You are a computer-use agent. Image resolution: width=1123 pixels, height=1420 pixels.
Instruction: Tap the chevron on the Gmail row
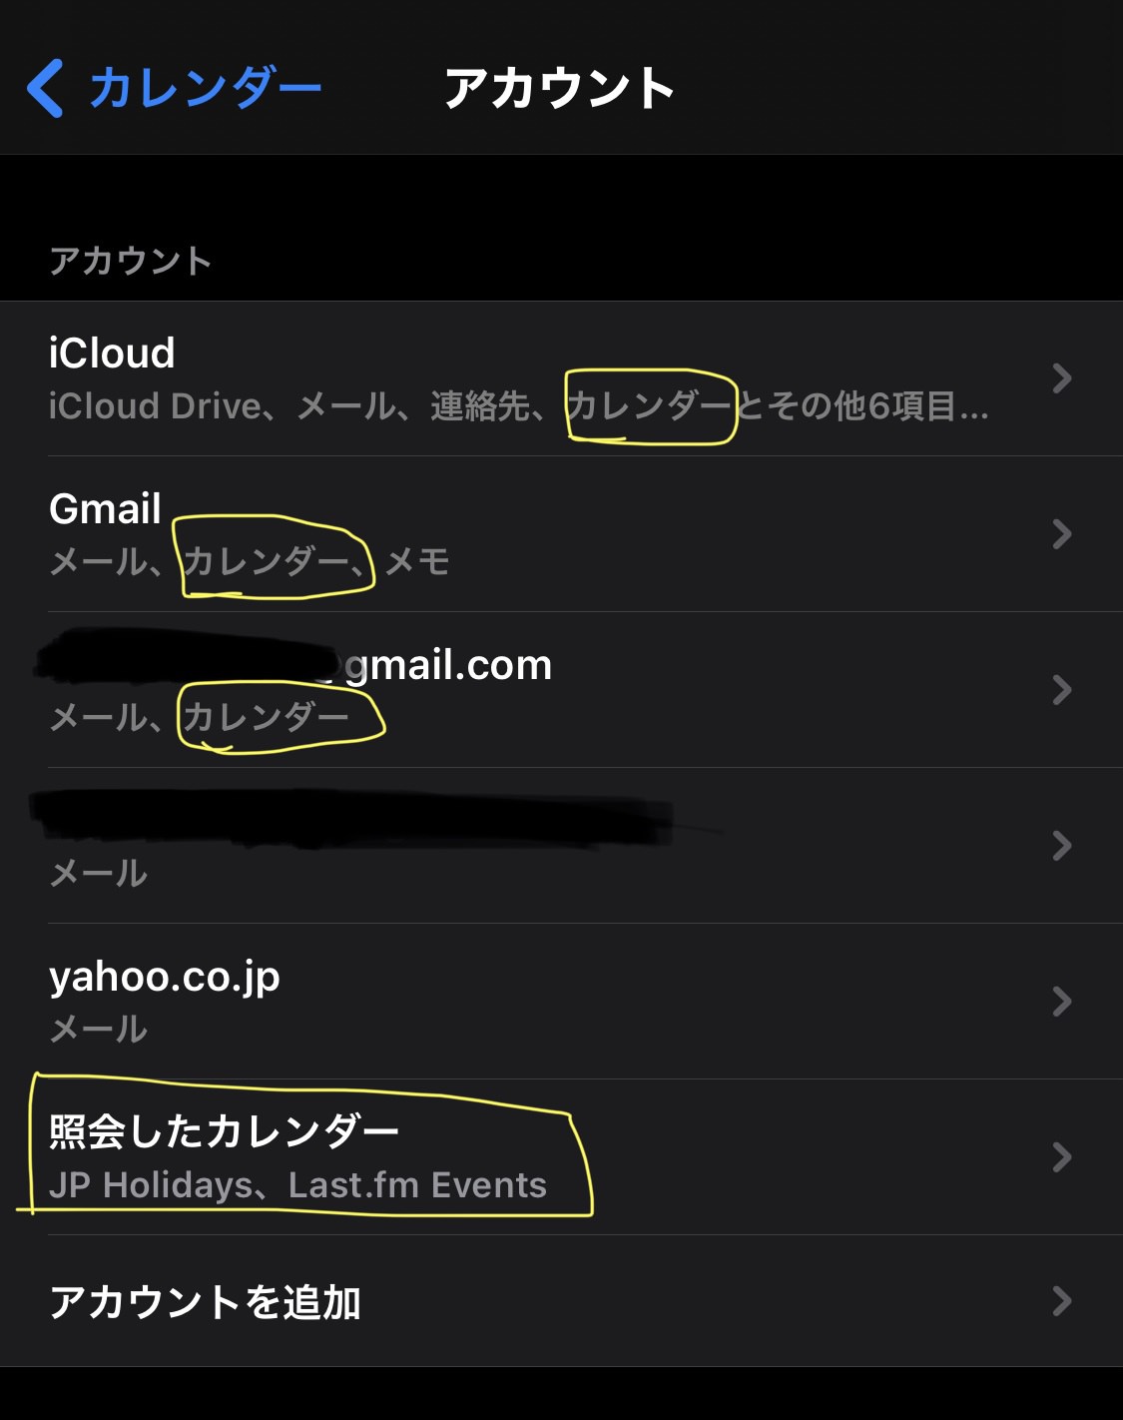click(x=1062, y=534)
